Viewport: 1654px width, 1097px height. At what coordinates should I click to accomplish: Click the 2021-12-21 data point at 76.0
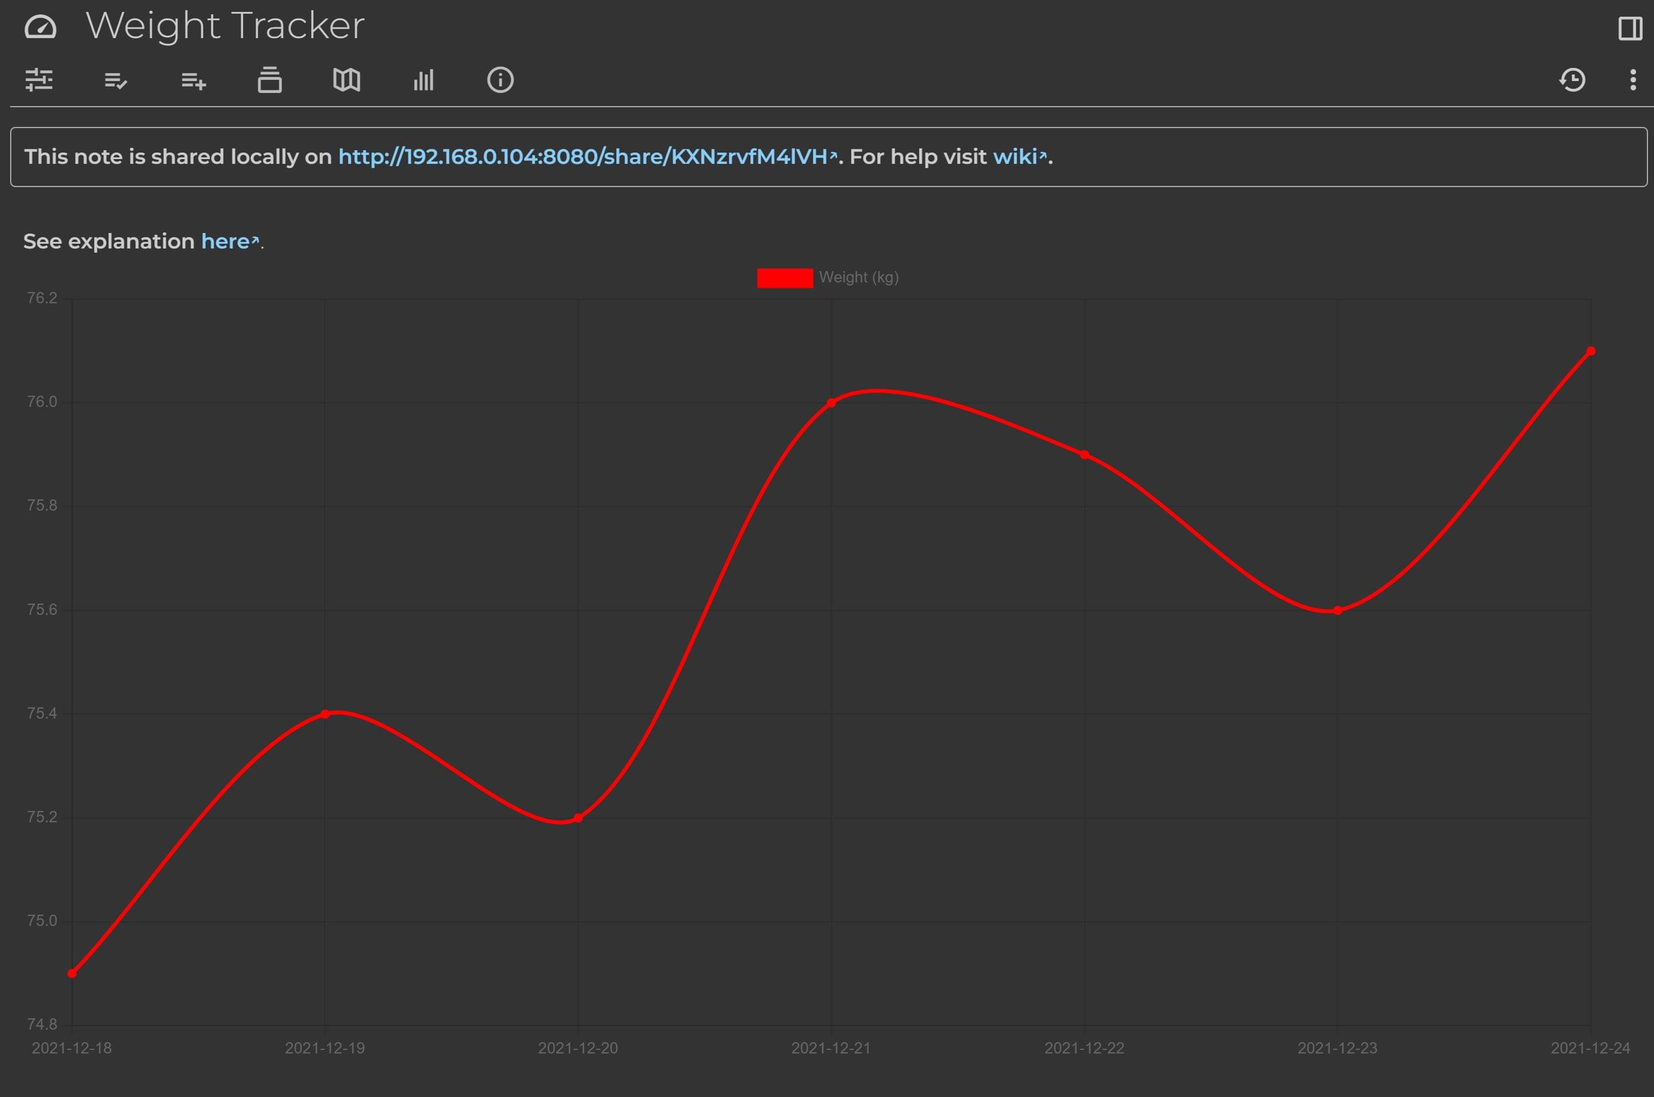(831, 403)
